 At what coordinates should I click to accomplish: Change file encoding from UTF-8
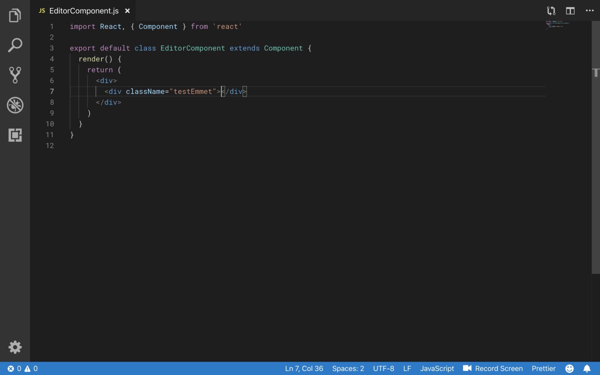pyautogui.click(x=383, y=368)
